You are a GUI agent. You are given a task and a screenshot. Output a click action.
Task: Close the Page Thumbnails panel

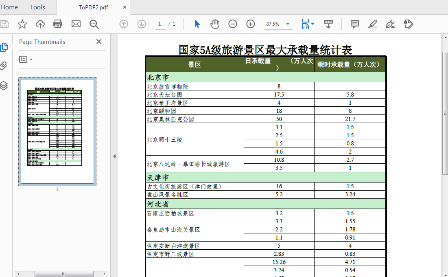98,42
